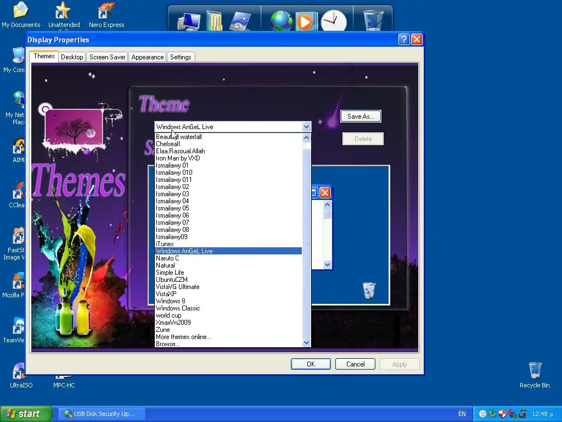Screen dimensions: 562x422
Task: Click the EN language indicator
Action: [462, 414]
